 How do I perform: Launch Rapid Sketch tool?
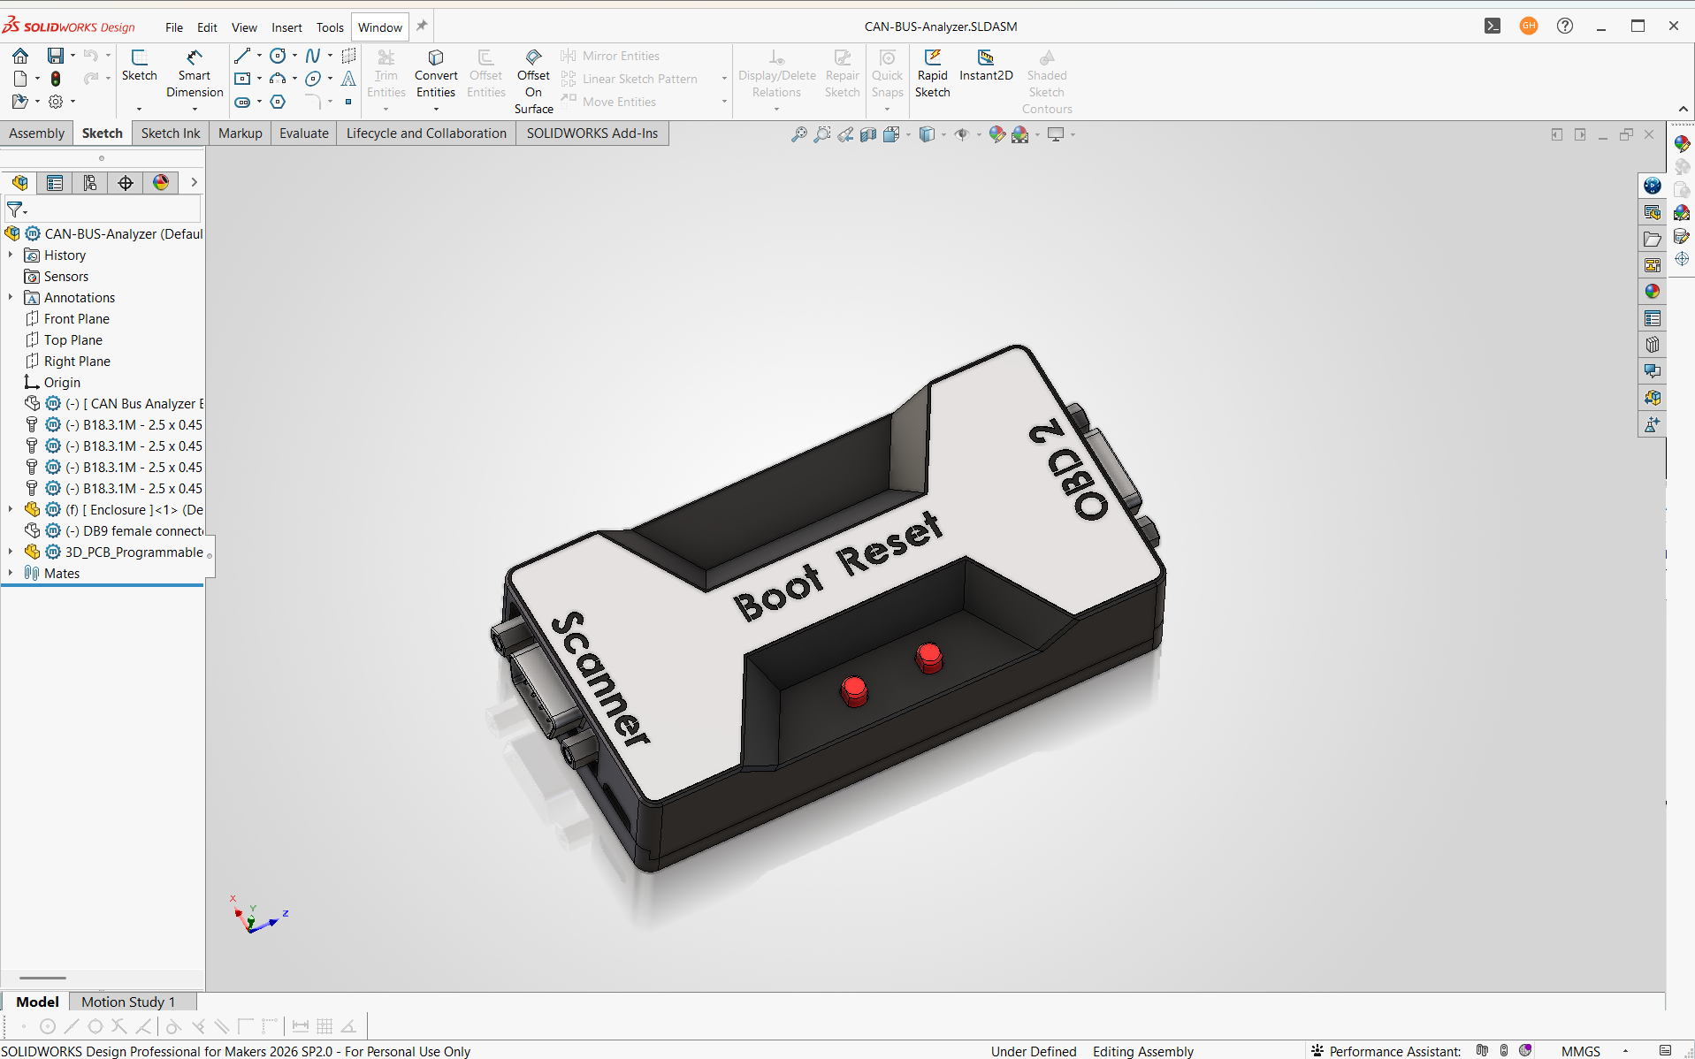[x=932, y=73]
